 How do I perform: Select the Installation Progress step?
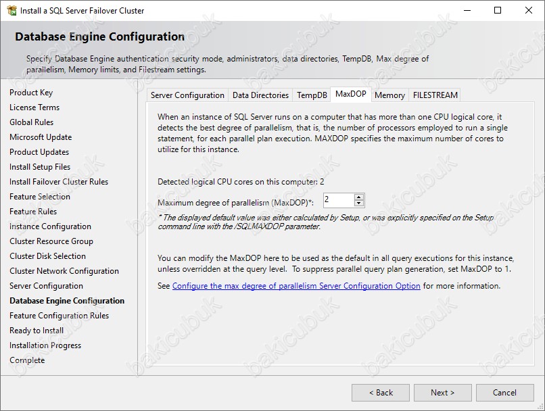pyautogui.click(x=45, y=345)
